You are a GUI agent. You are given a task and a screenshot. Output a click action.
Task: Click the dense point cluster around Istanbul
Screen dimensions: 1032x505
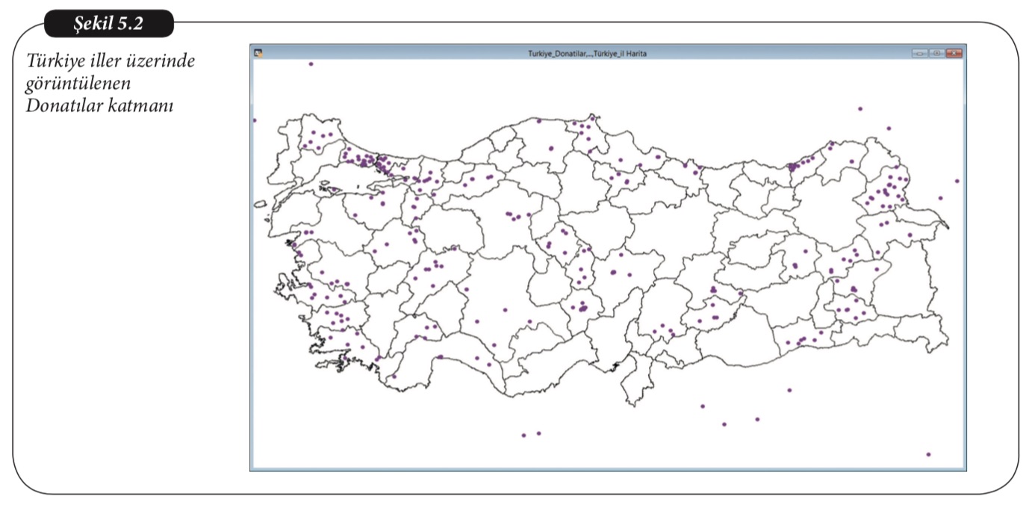point(367,160)
